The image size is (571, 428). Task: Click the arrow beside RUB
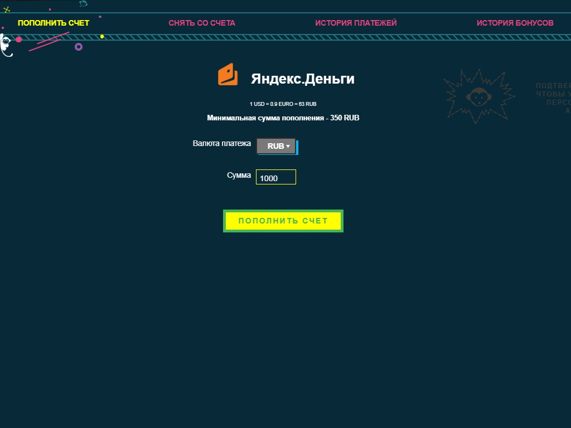coord(288,147)
